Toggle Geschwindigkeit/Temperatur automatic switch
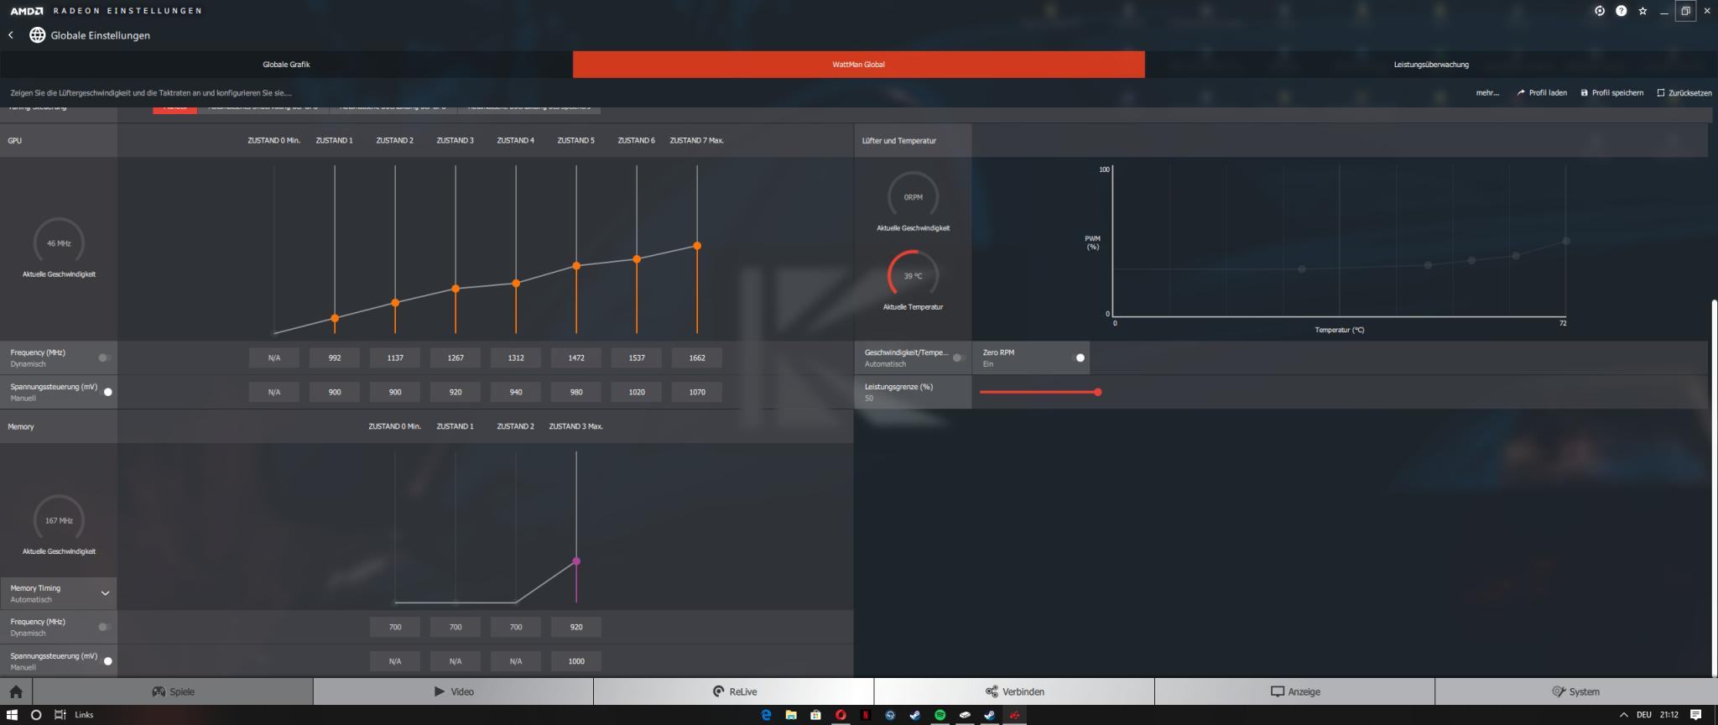 [x=958, y=357]
